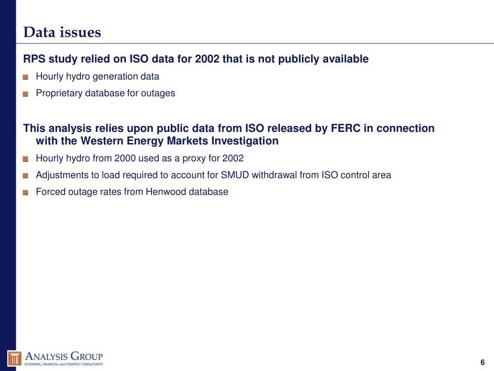
Task: Click the bullet before Hourly hydro generation data
Action: (x=26, y=77)
